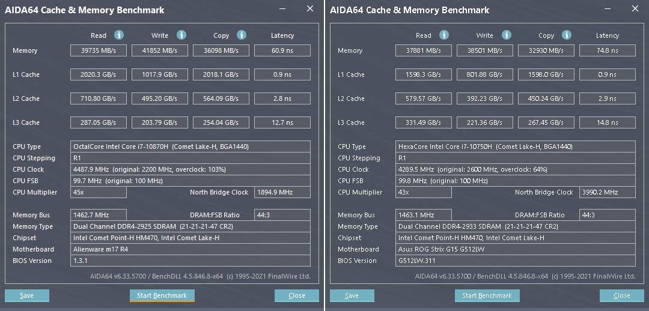The height and width of the screenshot is (311, 649).
Task: Select L1 Cache Write value 801.88 GB/s
Action: [485, 74]
